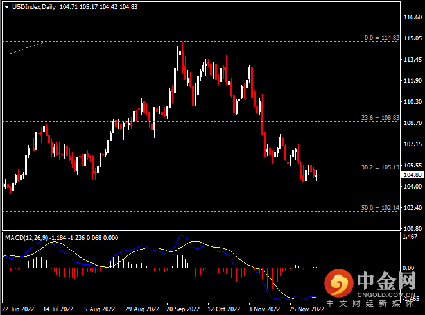Click the MACD 0.00 scale value
The width and height of the screenshot is (425, 315).
click(408, 268)
